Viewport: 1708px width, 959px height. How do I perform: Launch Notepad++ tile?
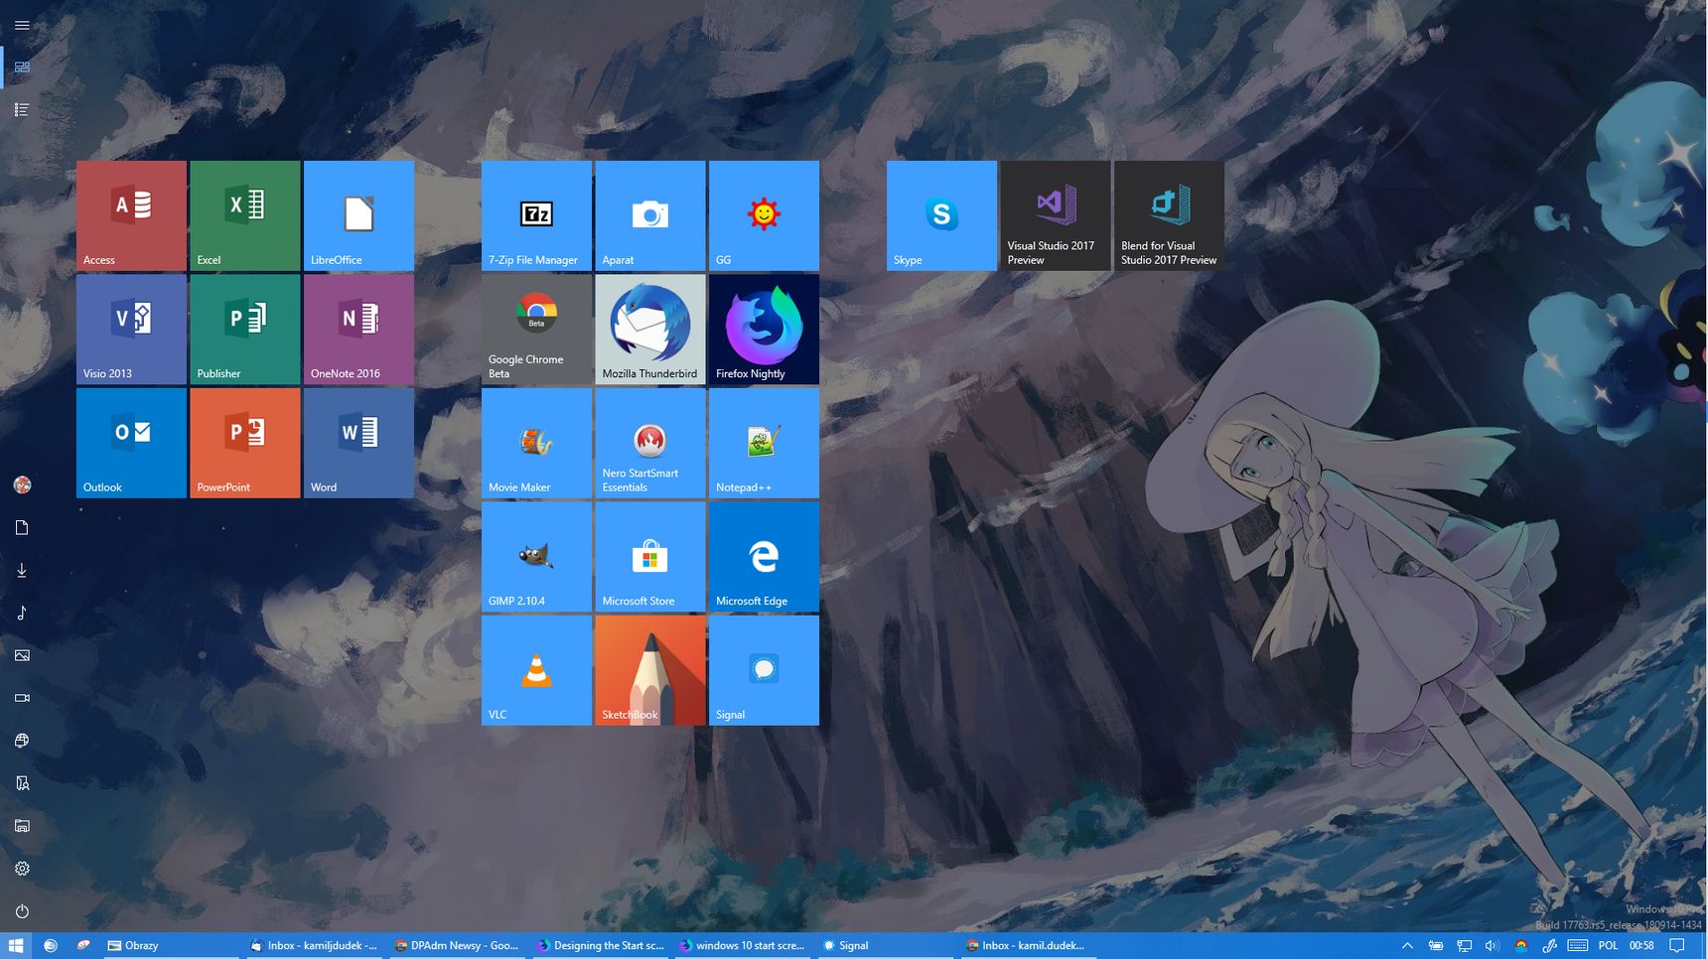coord(764,443)
